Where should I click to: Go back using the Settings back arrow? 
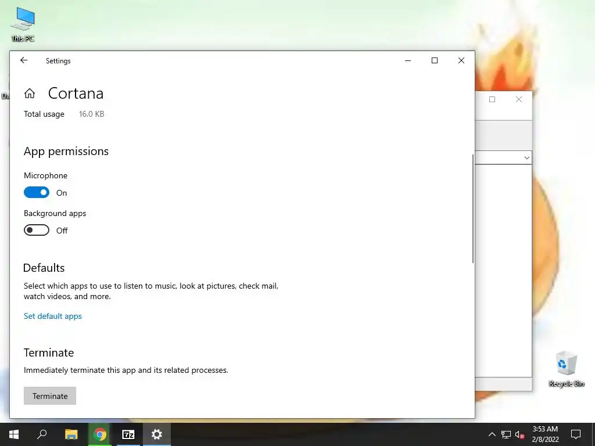(24, 60)
